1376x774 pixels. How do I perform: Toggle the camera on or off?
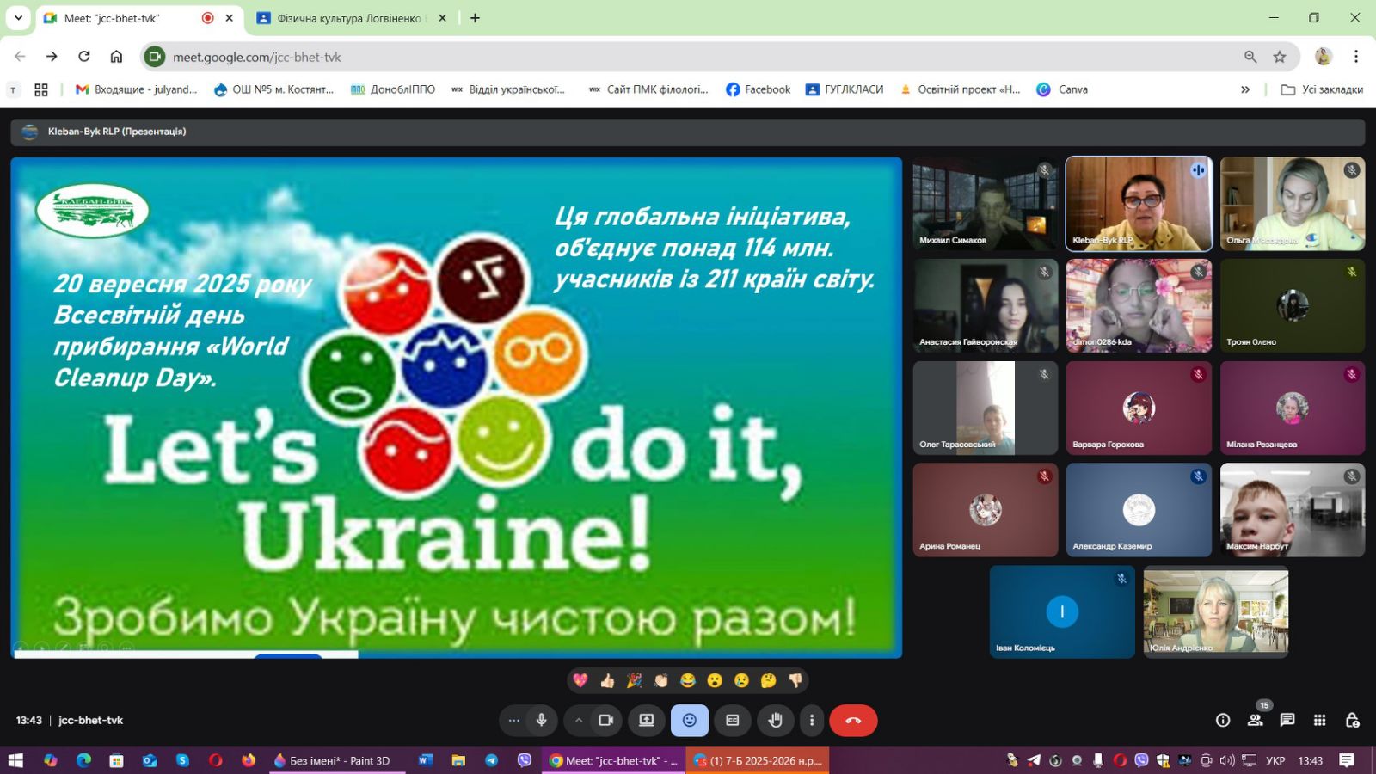click(606, 721)
